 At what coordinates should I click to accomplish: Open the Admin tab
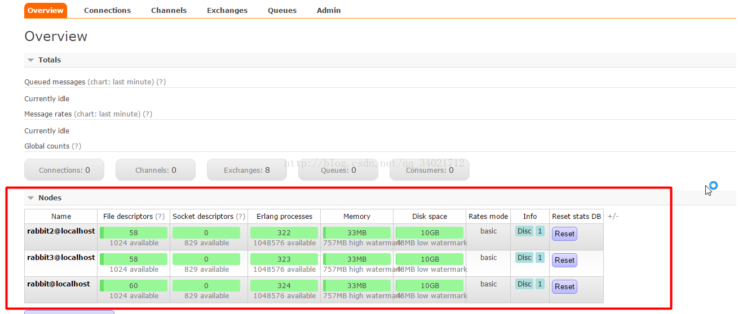(329, 10)
